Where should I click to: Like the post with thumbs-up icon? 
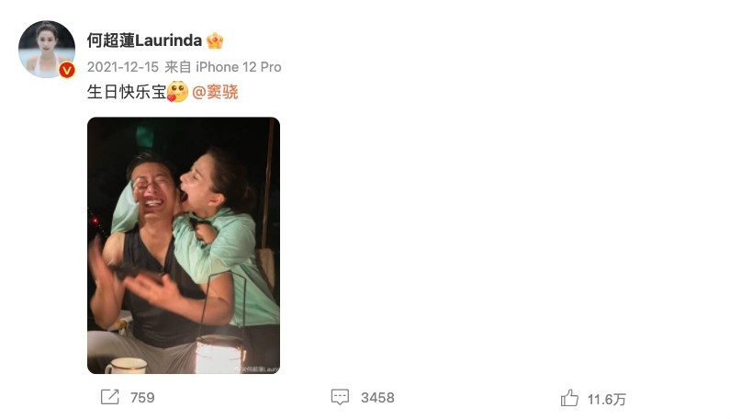coord(569,398)
